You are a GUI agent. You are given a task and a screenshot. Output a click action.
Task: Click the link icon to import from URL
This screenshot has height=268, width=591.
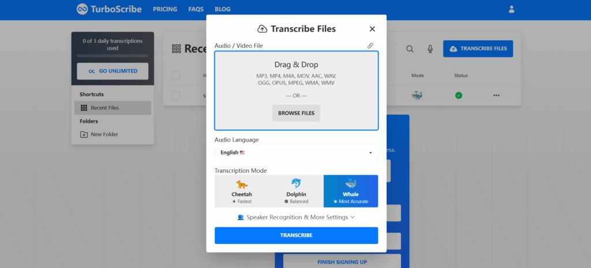tap(371, 46)
